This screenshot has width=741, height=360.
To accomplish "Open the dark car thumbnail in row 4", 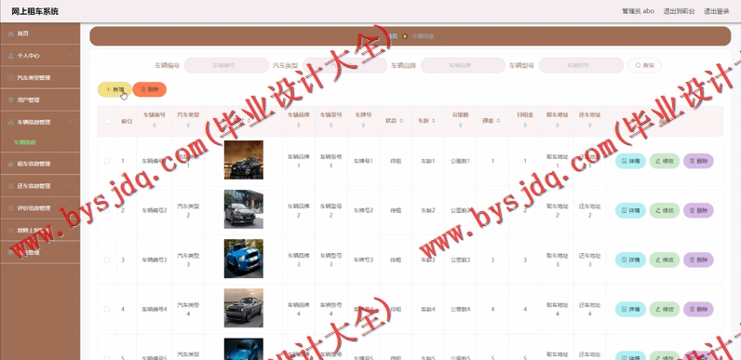I will pyautogui.click(x=243, y=308).
